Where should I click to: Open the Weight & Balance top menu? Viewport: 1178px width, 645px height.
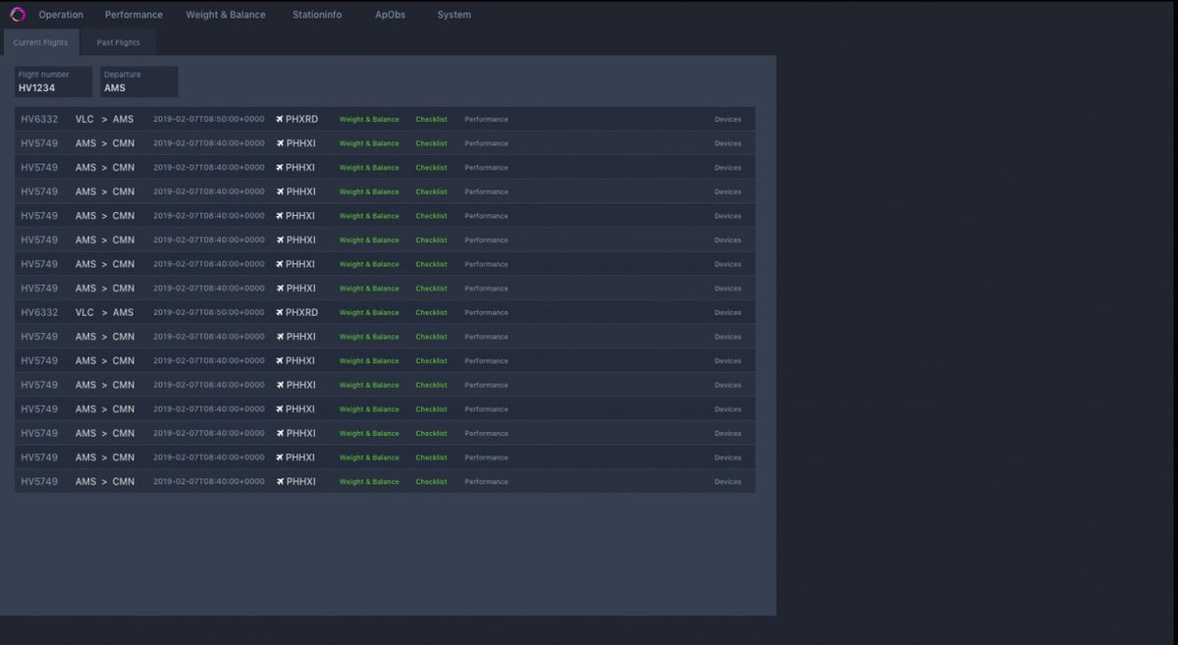coord(226,15)
